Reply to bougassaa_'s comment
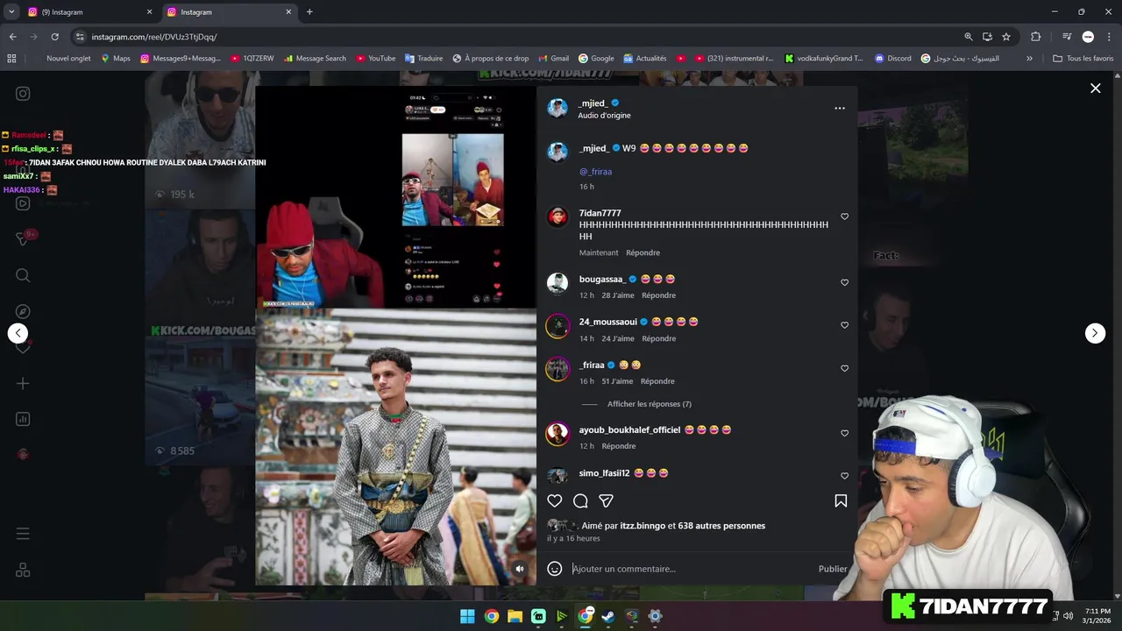The image size is (1122, 631). point(658,295)
